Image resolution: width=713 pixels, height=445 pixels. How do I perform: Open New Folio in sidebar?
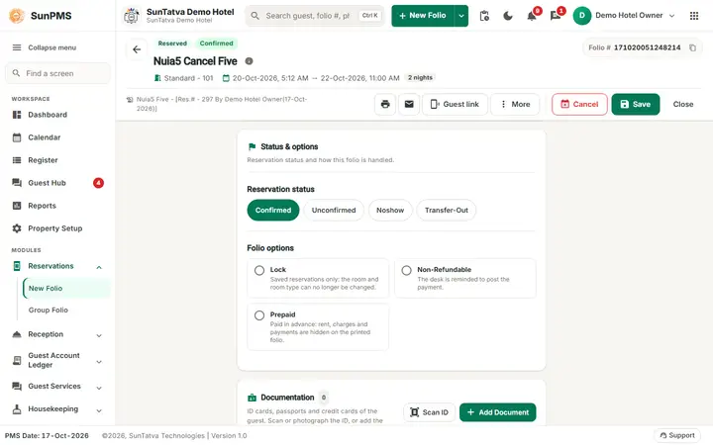[66, 289]
